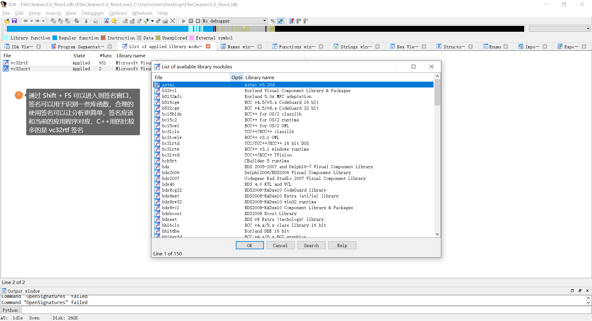The image size is (592, 321).
Task: Switch to the Enums tab
Action: tap(495, 47)
